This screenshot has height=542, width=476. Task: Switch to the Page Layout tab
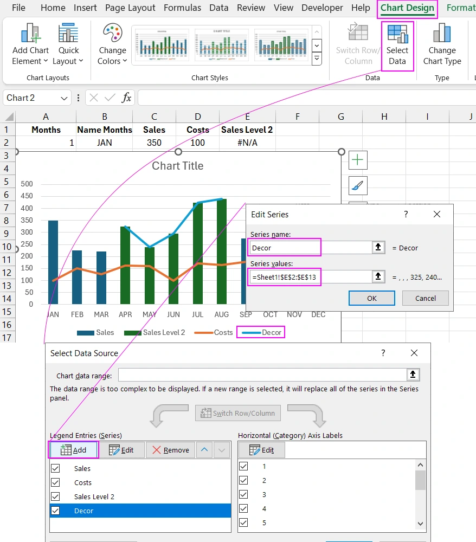coord(130,8)
